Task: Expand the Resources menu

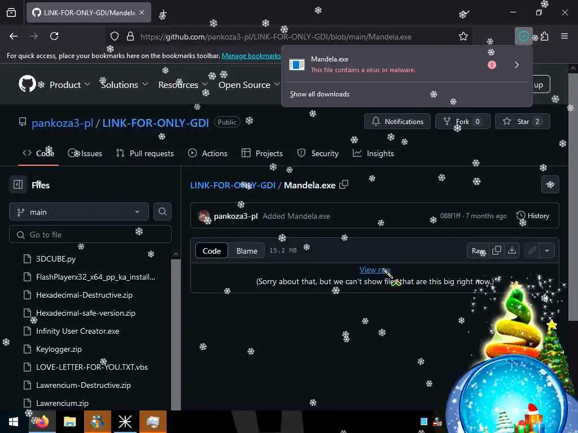Action: coord(183,85)
